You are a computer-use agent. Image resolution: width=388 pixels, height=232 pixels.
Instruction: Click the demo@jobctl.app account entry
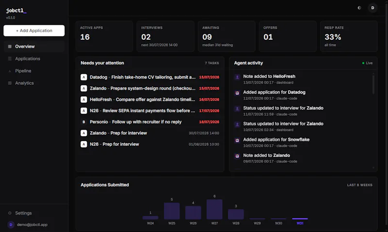[x=32, y=225]
